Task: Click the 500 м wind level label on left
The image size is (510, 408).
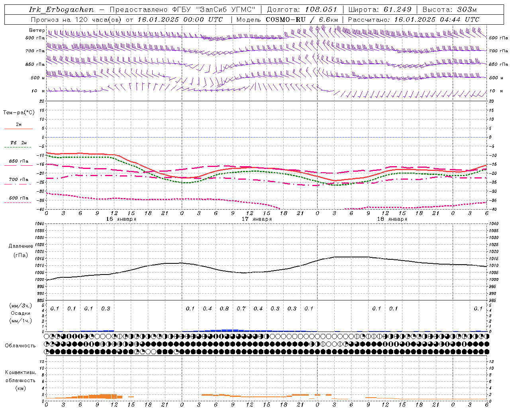Action: [x=38, y=78]
